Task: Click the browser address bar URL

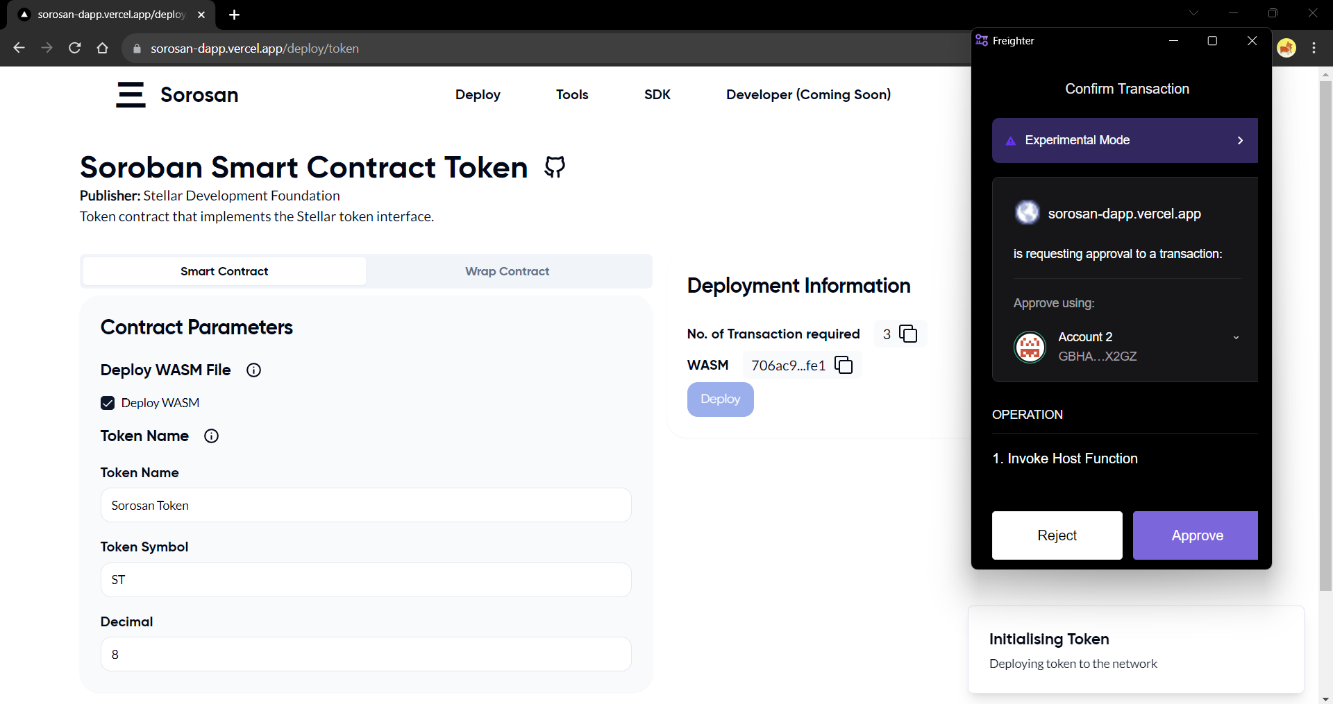Action: (255, 49)
